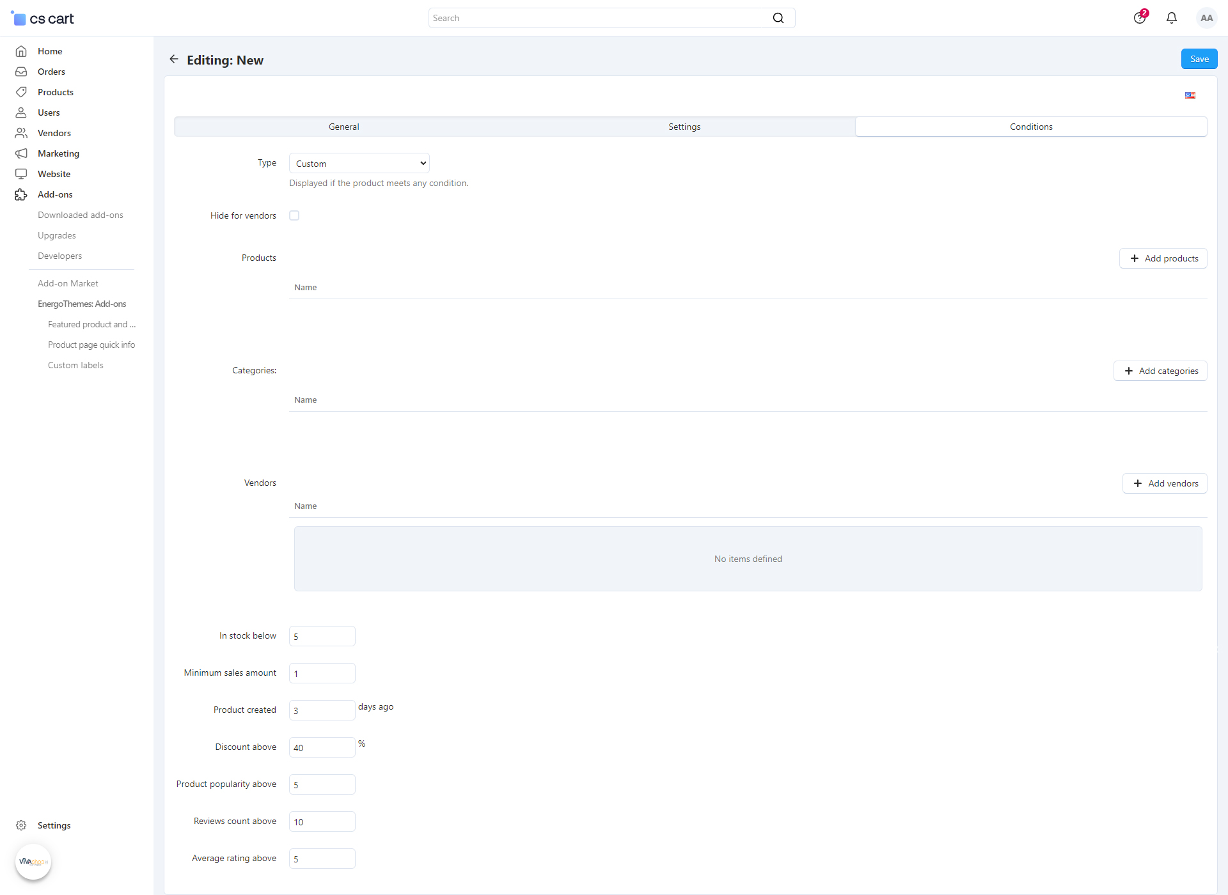Open the Custom labels sidebar link
1228x895 pixels.
pos(75,365)
